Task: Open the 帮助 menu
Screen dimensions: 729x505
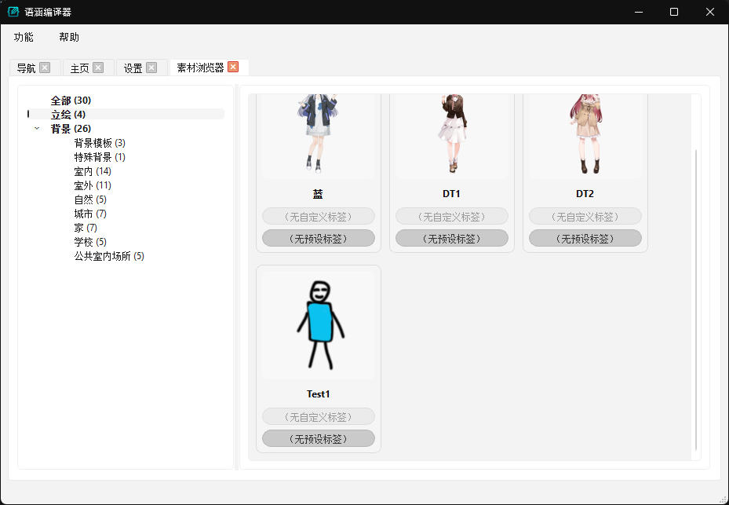Action: click(69, 37)
